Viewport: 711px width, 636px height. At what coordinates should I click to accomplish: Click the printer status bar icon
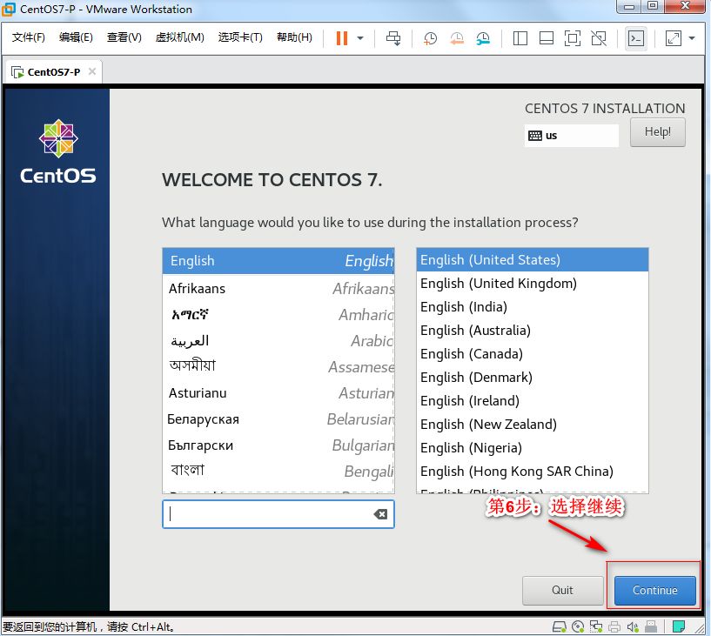pos(616,626)
